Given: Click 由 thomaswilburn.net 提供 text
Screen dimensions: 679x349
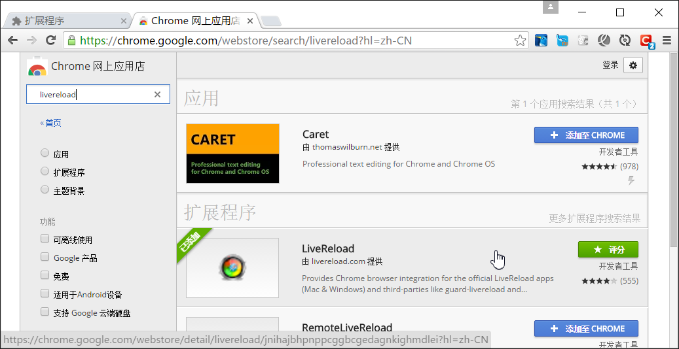Looking at the screenshot, I should (351, 147).
